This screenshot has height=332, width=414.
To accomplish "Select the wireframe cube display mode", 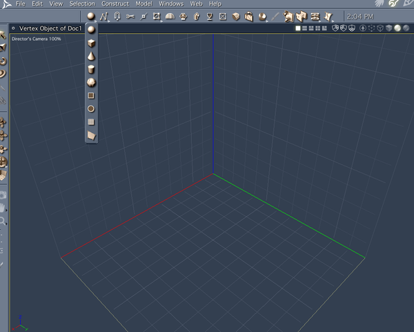I will pos(380,28).
